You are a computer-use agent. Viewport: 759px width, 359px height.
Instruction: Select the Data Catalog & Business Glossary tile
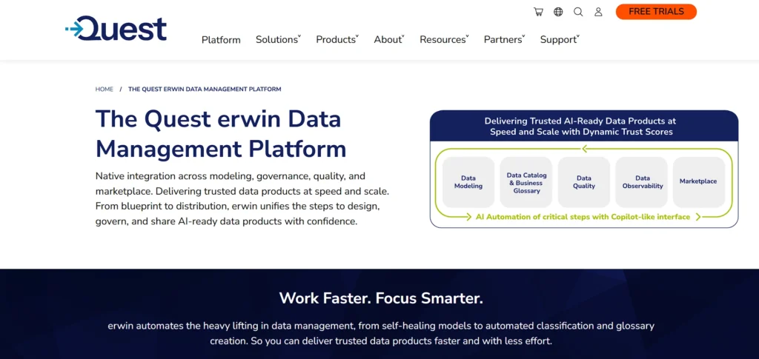click(526, 182)
